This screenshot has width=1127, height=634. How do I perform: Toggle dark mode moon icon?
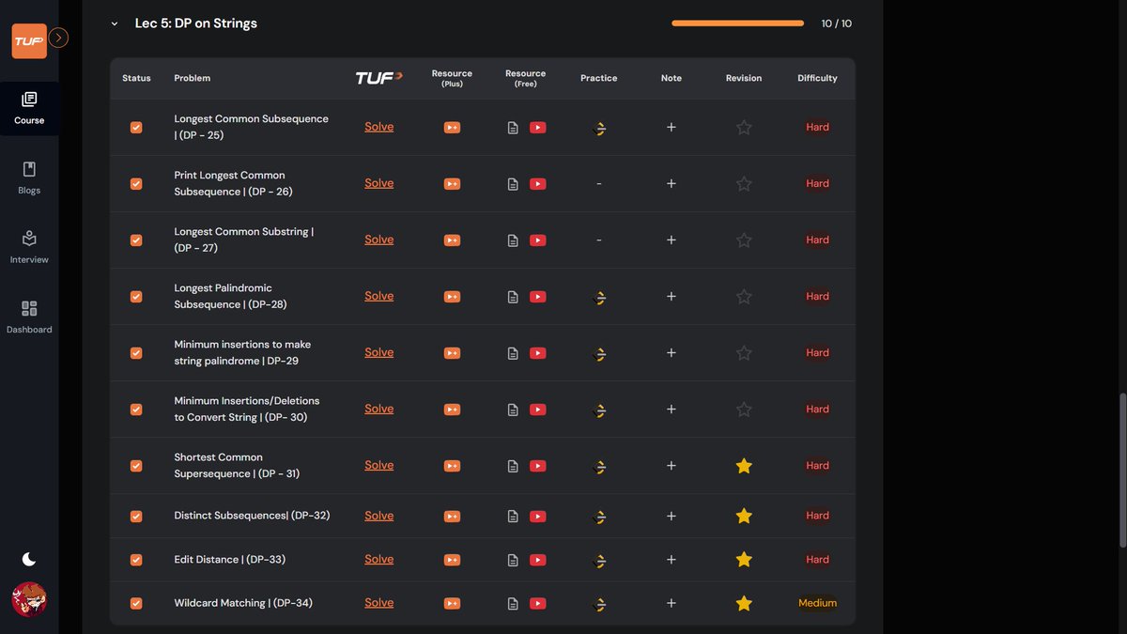pyautogui.click(x=29, y=559)
